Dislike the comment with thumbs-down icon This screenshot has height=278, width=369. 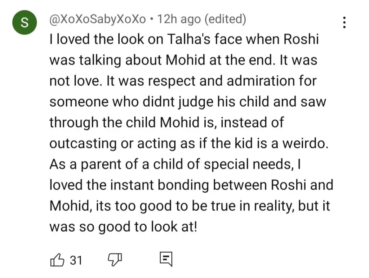pos(115,260)
